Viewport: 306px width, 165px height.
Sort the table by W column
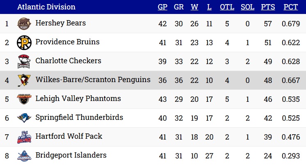(194, 7)
